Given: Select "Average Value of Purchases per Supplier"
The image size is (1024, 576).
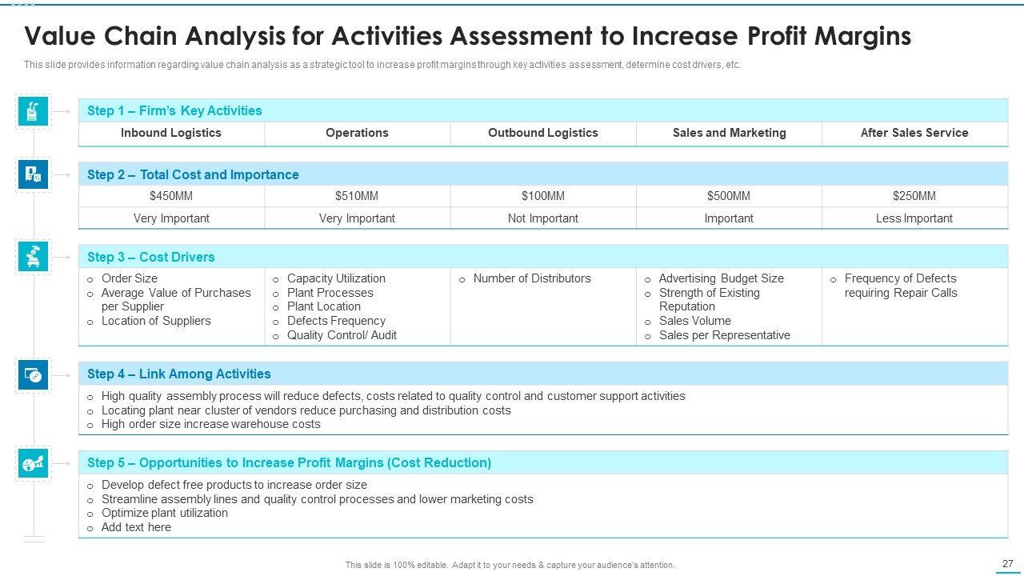Looking at the screenshot, I should tap(176, 299).
